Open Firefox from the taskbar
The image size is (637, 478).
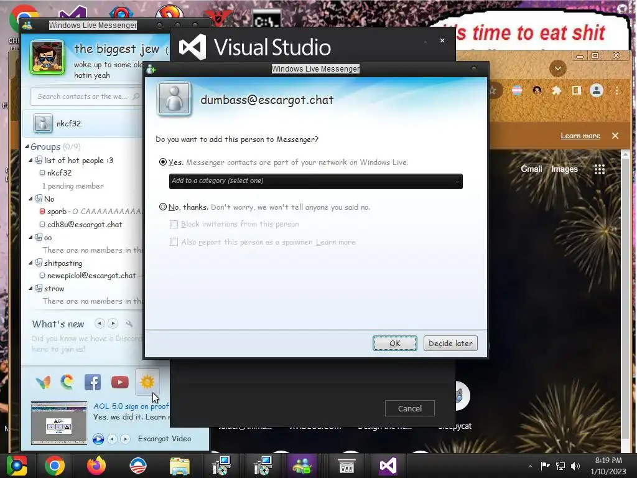[x=96, y=466]
